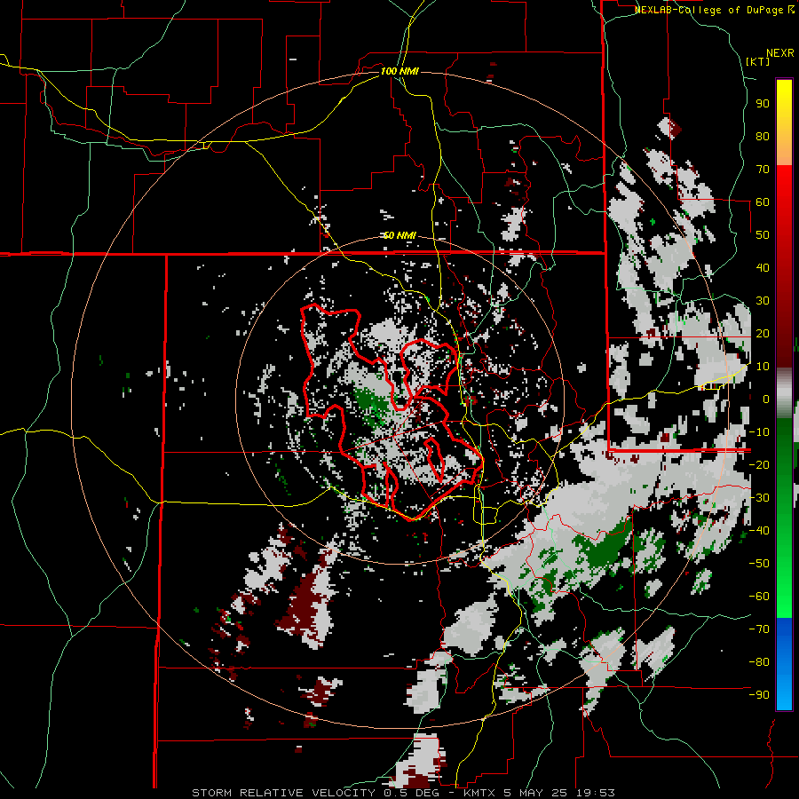Click the 0 value on velocity scale

(766, 399)
